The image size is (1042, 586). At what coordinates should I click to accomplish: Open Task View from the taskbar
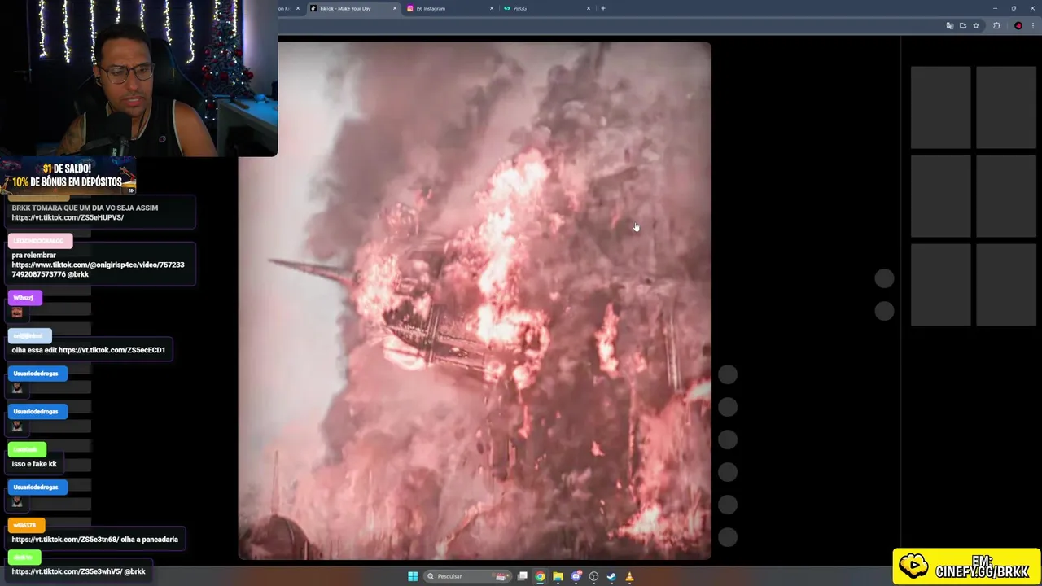tap(523, 576)
